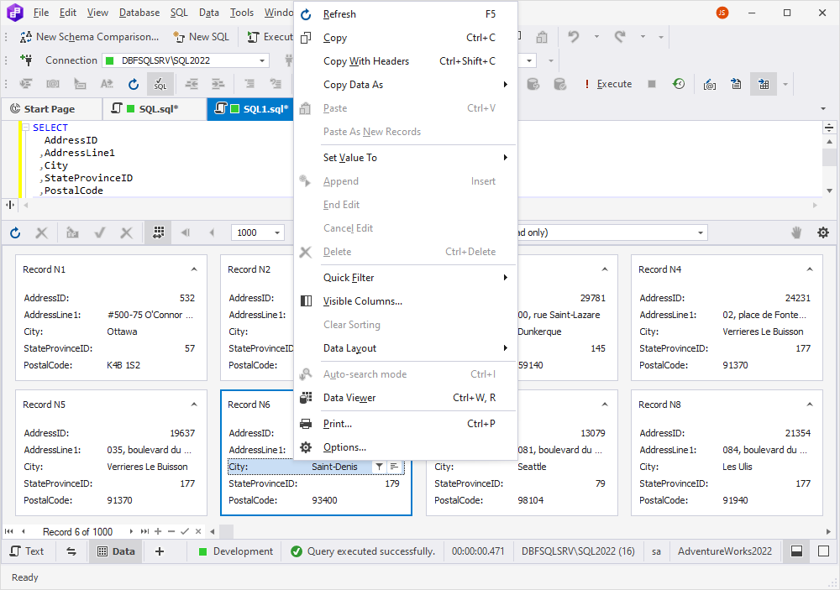Image resolution: width=840 pixels, height=590 pixels.
Task: Click the alignment icon beside the City filter
Action: 394,467
